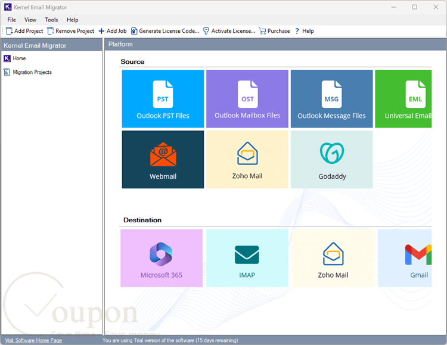
Task: Follow the Visit Software Home Page link
Action: [x=33, y=340]
